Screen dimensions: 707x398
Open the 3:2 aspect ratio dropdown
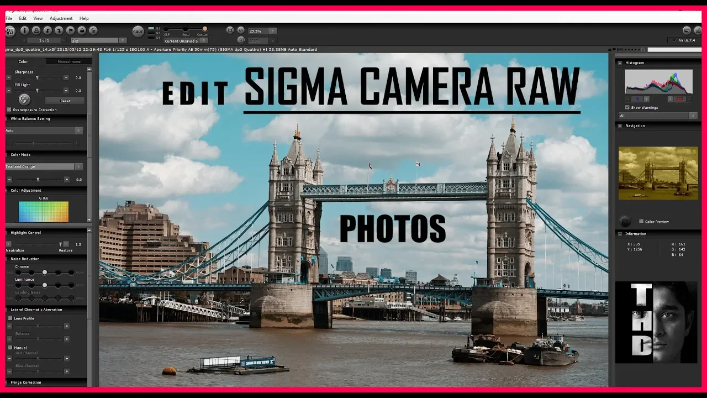[x=98, y=41]
